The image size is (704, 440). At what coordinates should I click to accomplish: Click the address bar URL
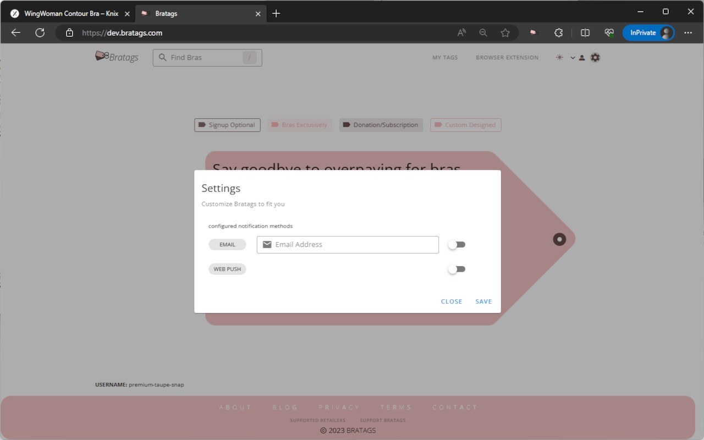122,33
